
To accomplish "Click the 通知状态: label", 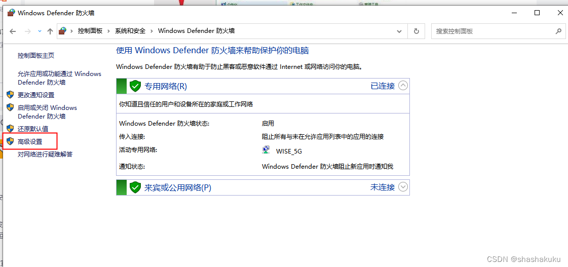I will 132,167.
